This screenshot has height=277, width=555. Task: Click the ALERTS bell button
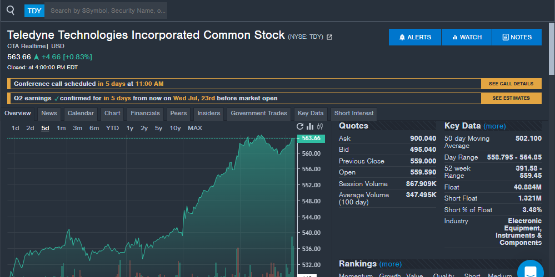(415, 37)
